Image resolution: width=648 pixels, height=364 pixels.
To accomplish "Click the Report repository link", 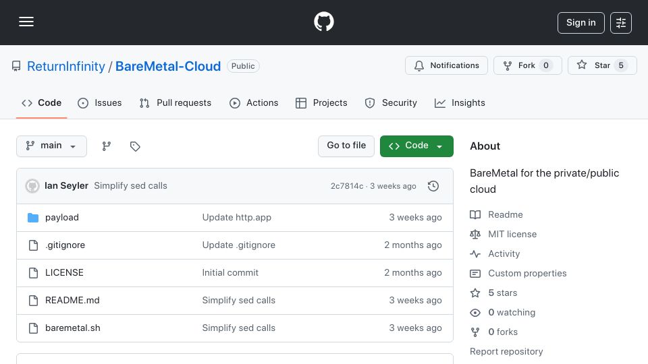I will [x=506, y=352].
